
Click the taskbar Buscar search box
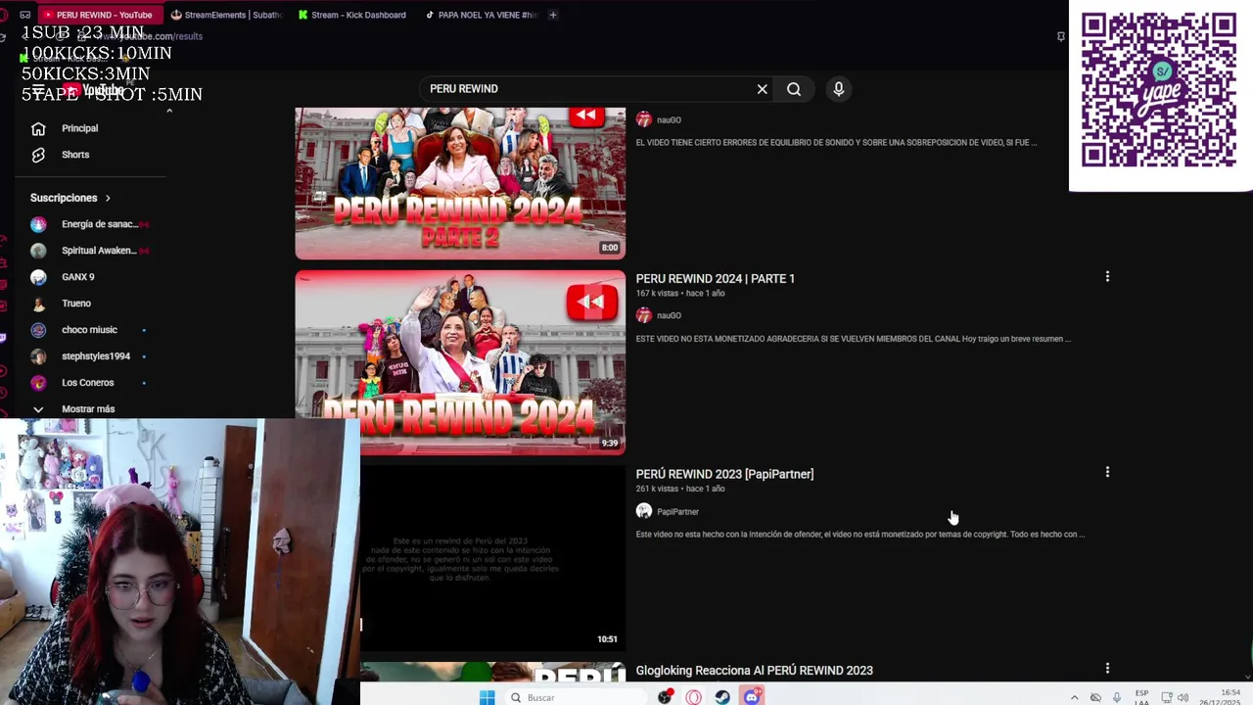click(x=576, y=697)
